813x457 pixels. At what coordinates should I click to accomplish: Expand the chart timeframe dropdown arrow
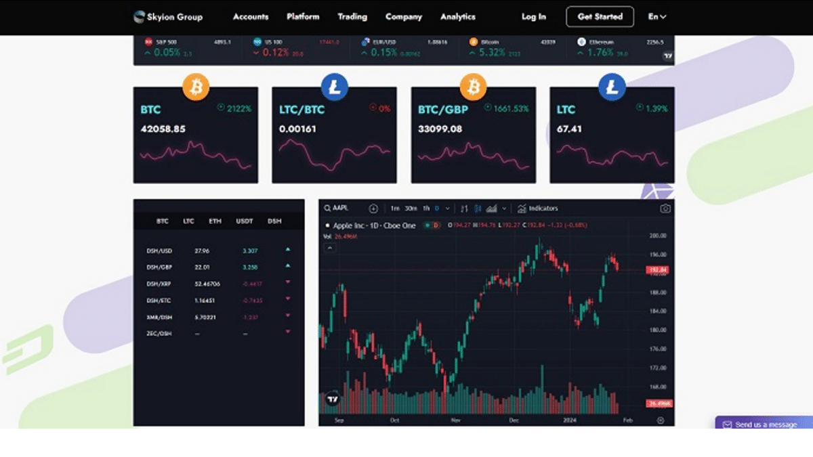click(447, 209)
